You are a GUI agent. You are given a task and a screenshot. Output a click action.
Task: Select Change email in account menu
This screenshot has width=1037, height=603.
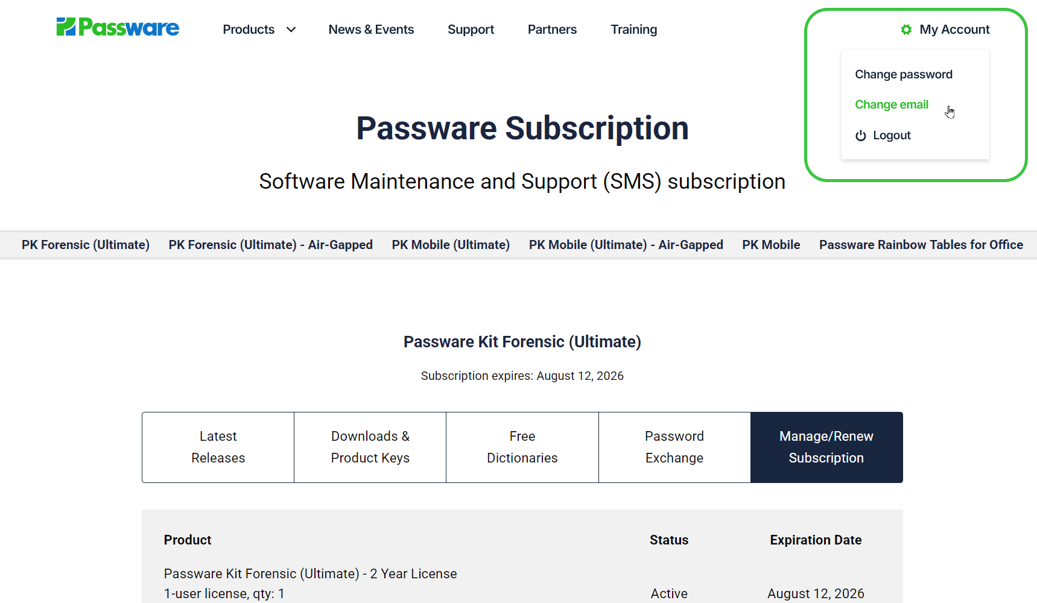(892, 104)
